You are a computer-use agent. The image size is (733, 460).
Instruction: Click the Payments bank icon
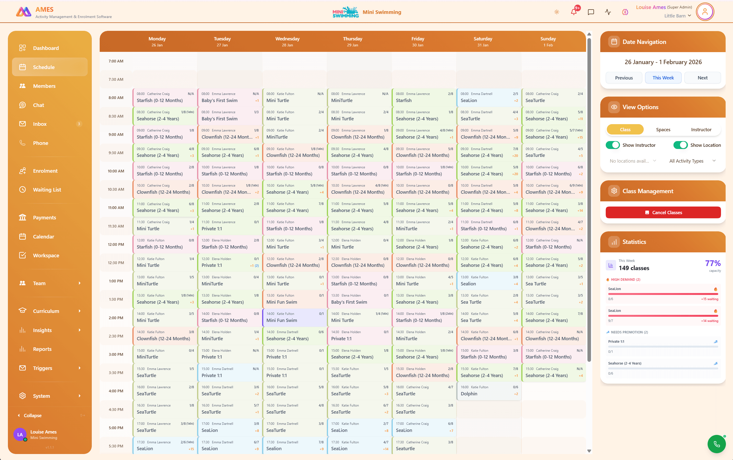[x=22, y=217]
